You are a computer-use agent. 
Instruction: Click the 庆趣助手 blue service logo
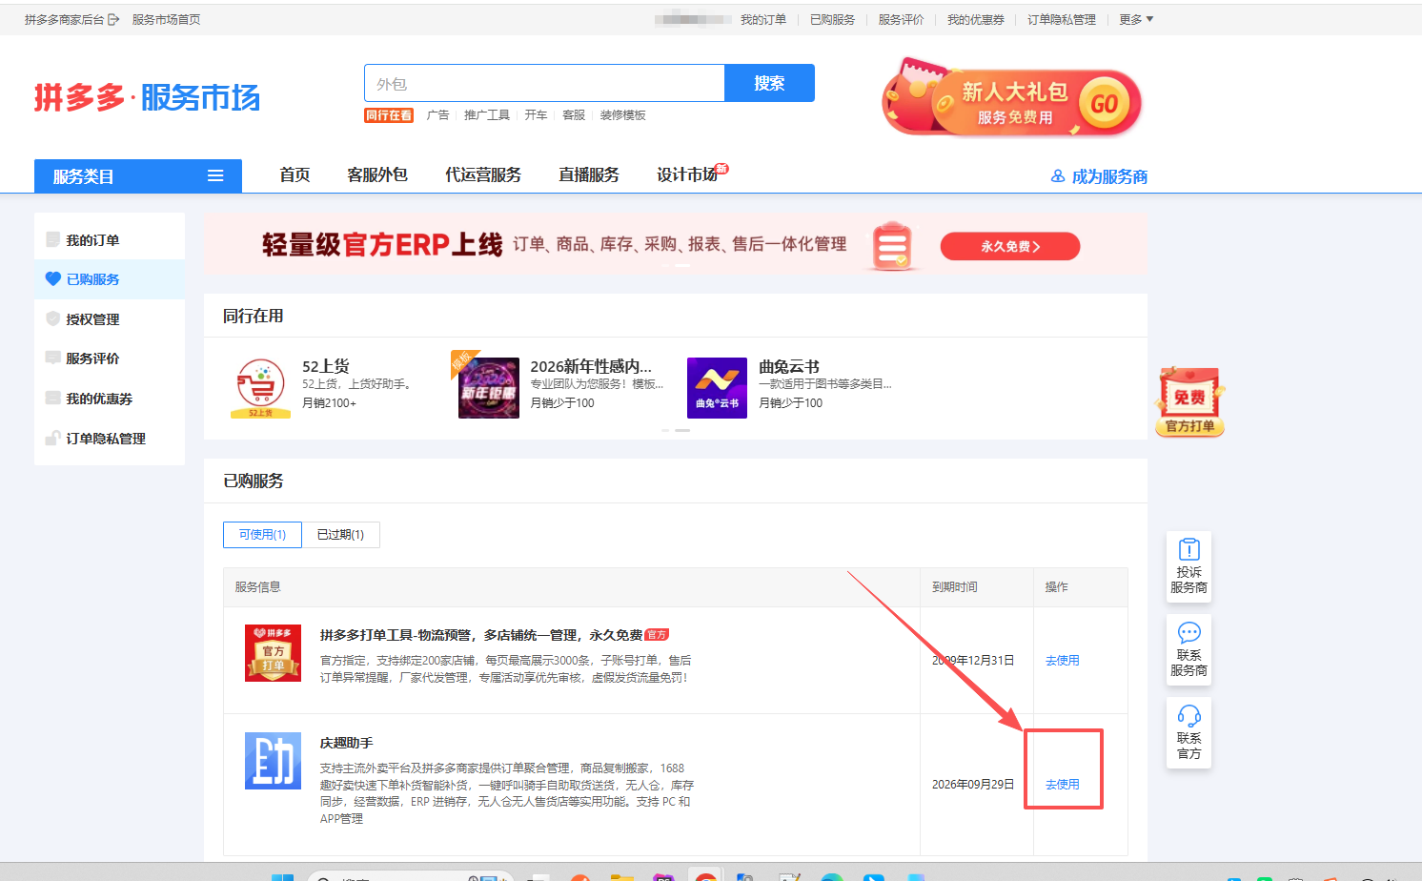pyautogui.click(x=273, y=761)
